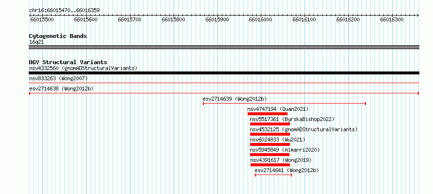
Task: Select the black nsv4332560 variant bar
Action: [224, 73]
